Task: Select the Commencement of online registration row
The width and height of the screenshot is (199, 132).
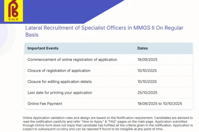Action: 109,60
